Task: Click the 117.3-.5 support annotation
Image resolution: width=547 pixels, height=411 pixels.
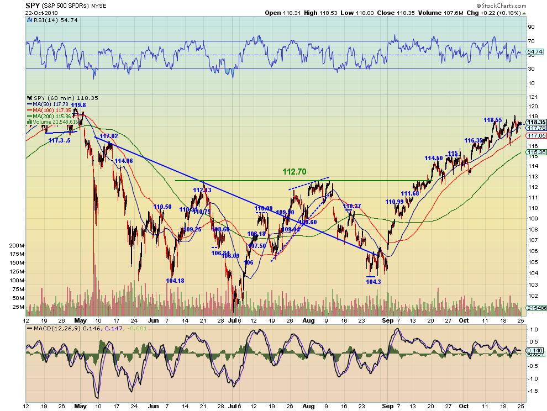Action: coord(59,140)
